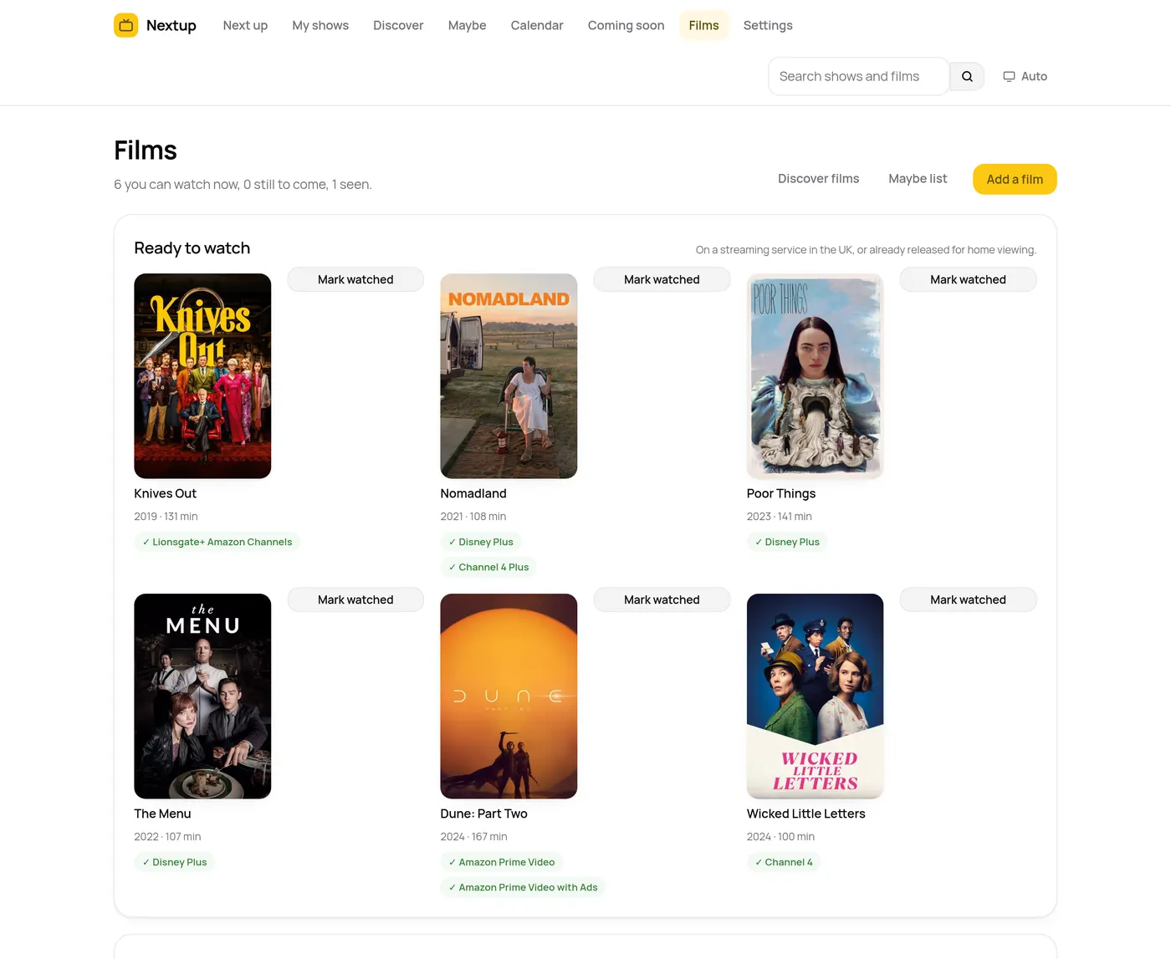Click the Nextup yellow logo icon
1171x959 pixels.
pyautogui.click(x=125, y=25)
